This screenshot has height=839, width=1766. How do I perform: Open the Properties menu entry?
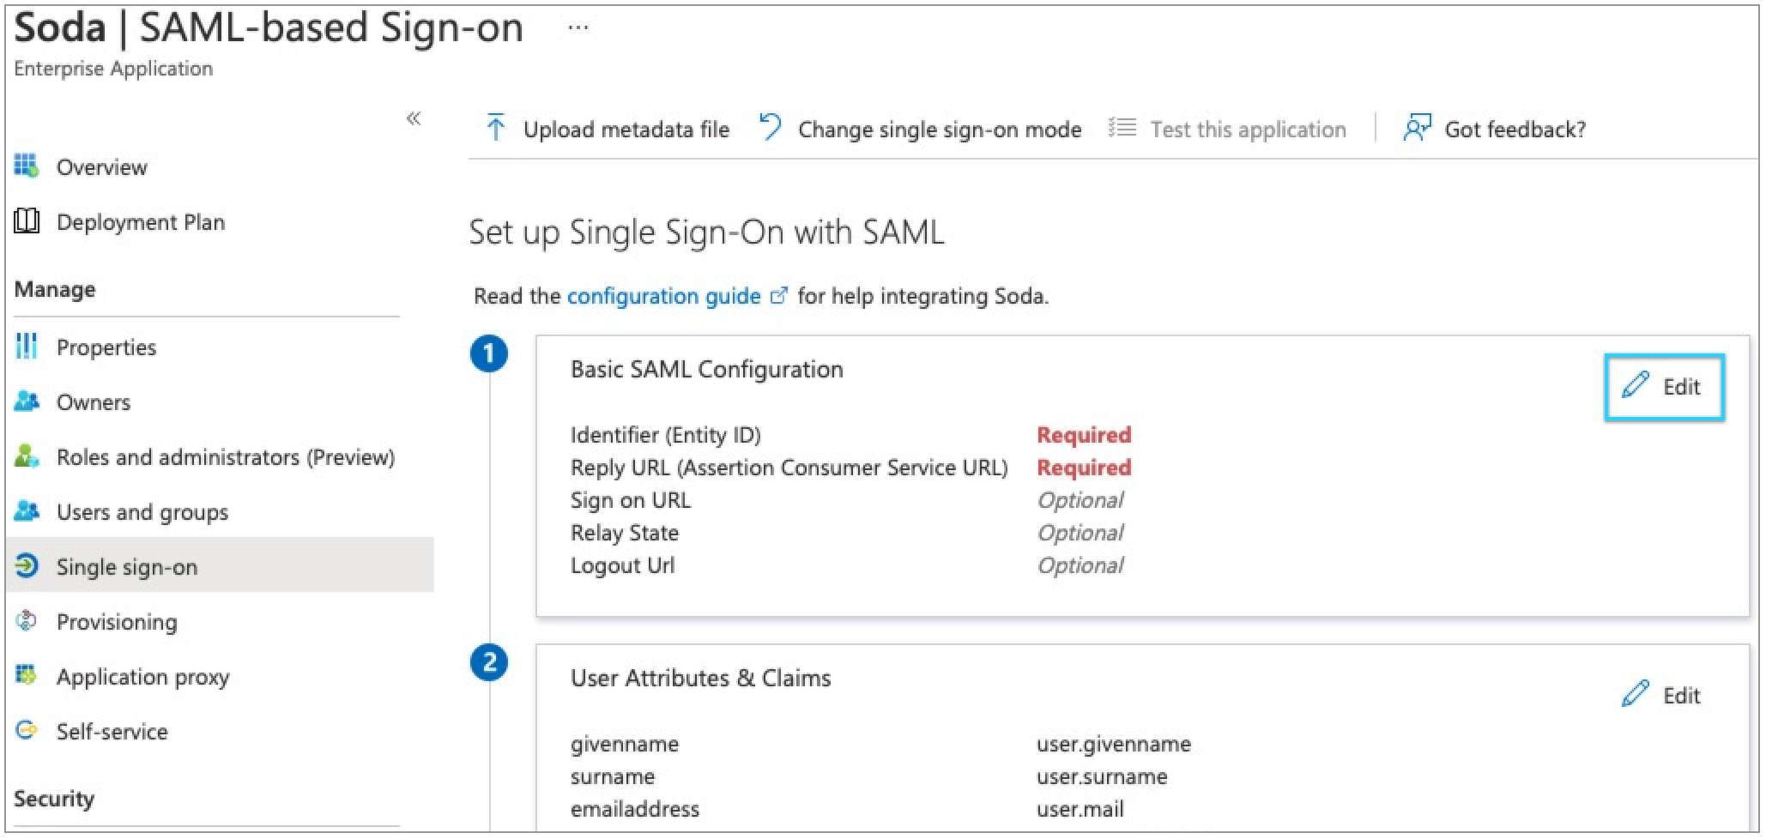(x=106, y=347)
